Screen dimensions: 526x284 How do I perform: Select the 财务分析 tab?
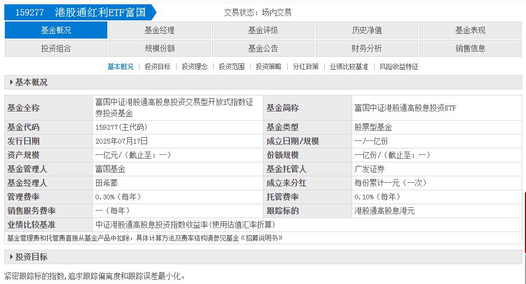367,48
